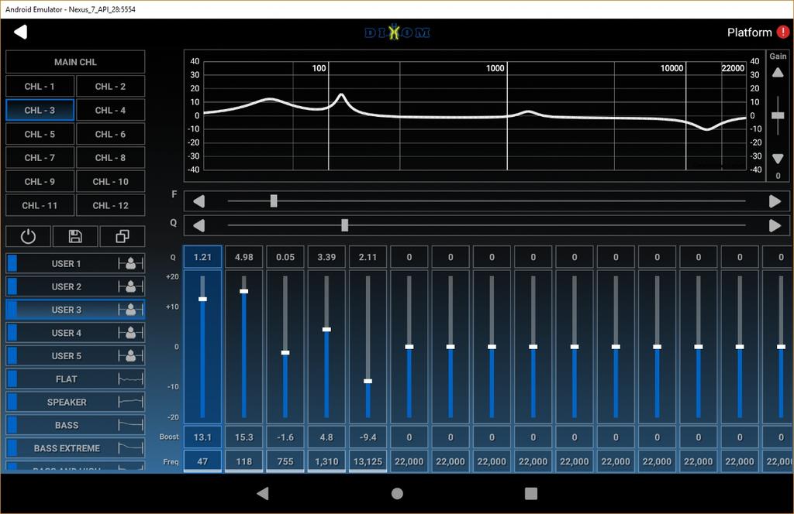Viewport: 794px width, 514px height.
Task: Nudge Q slider right with arrow
Action: click(x=775, y=225)
